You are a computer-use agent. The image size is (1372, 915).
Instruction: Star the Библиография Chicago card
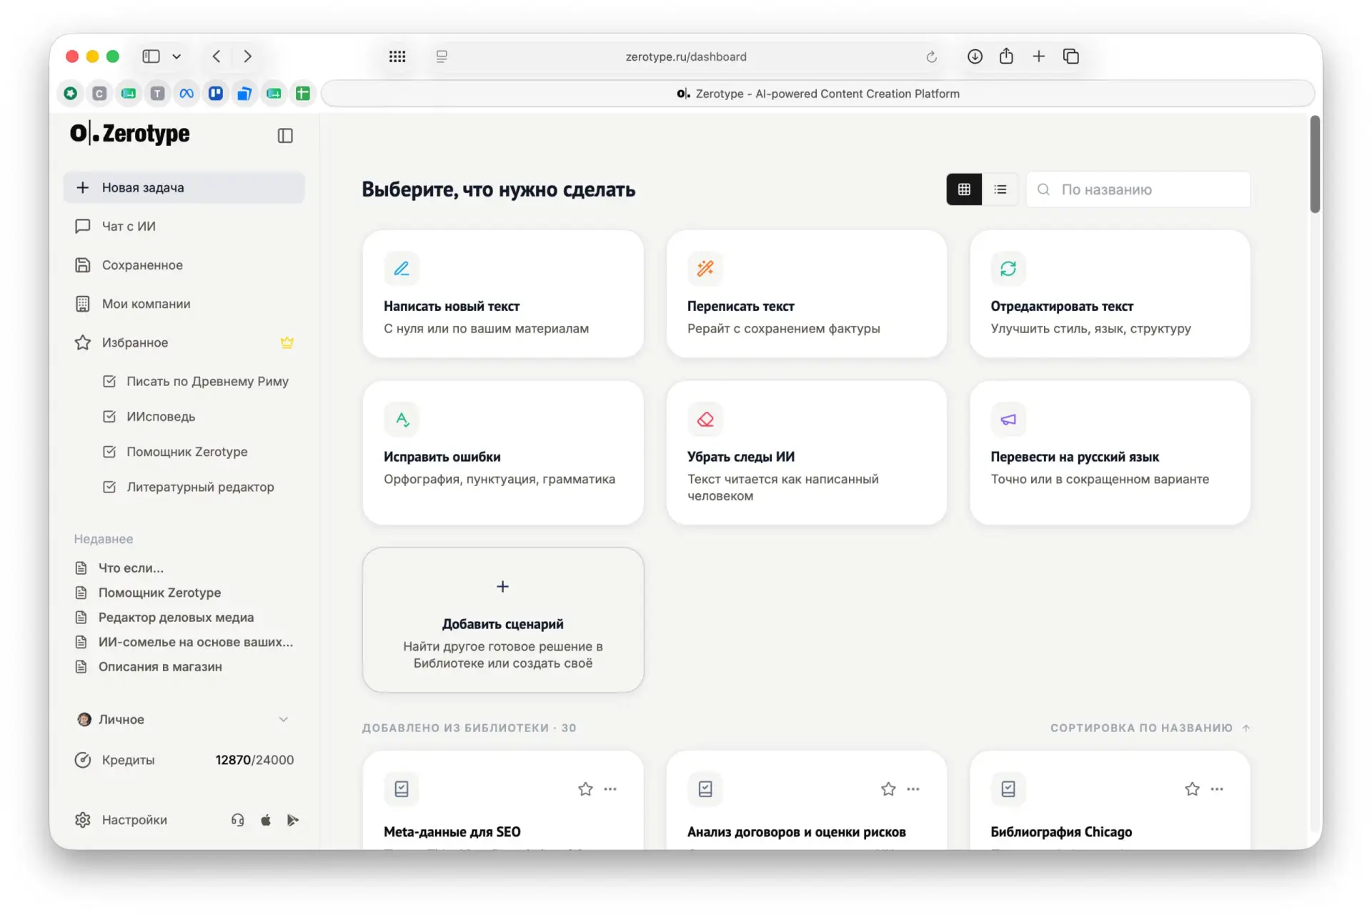tap(1192, 789)
